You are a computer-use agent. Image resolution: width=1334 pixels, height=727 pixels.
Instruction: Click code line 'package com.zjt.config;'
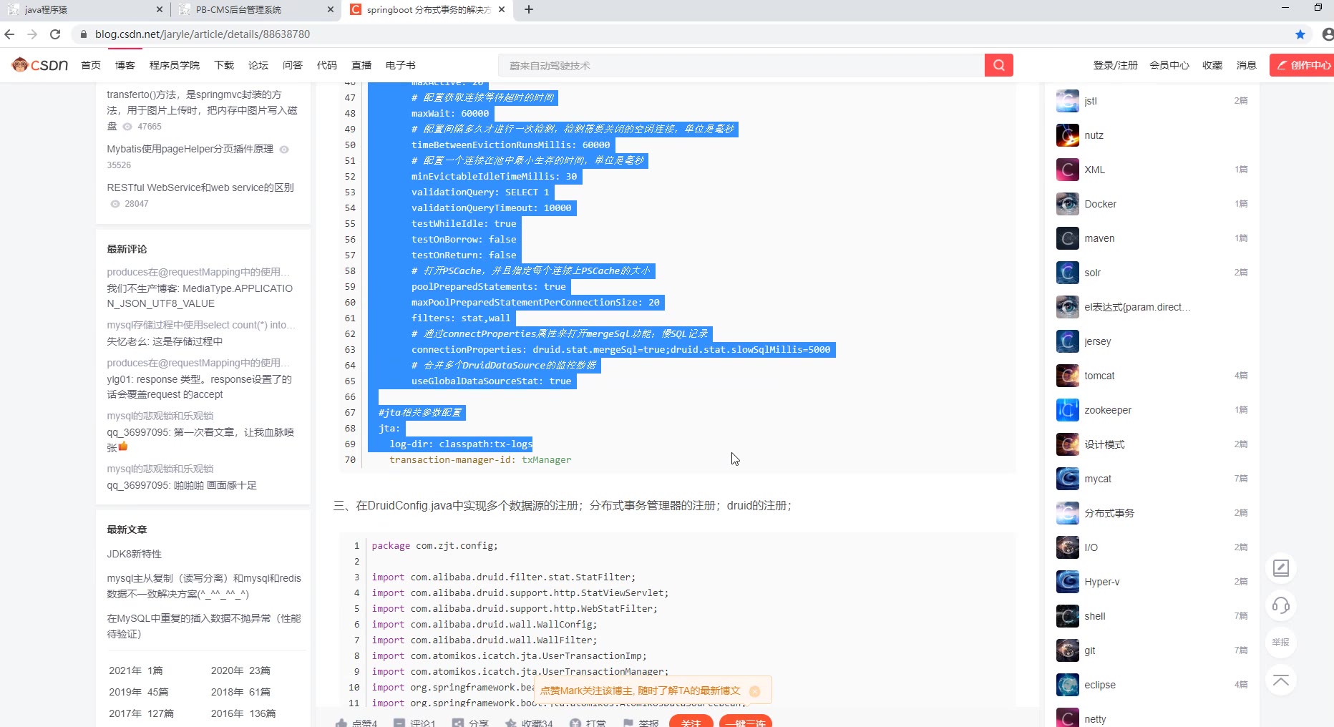[x=434, y=546]
